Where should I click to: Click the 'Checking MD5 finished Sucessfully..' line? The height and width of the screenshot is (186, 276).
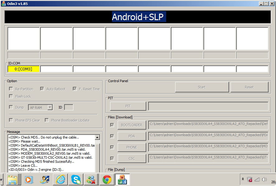point(41,162)
